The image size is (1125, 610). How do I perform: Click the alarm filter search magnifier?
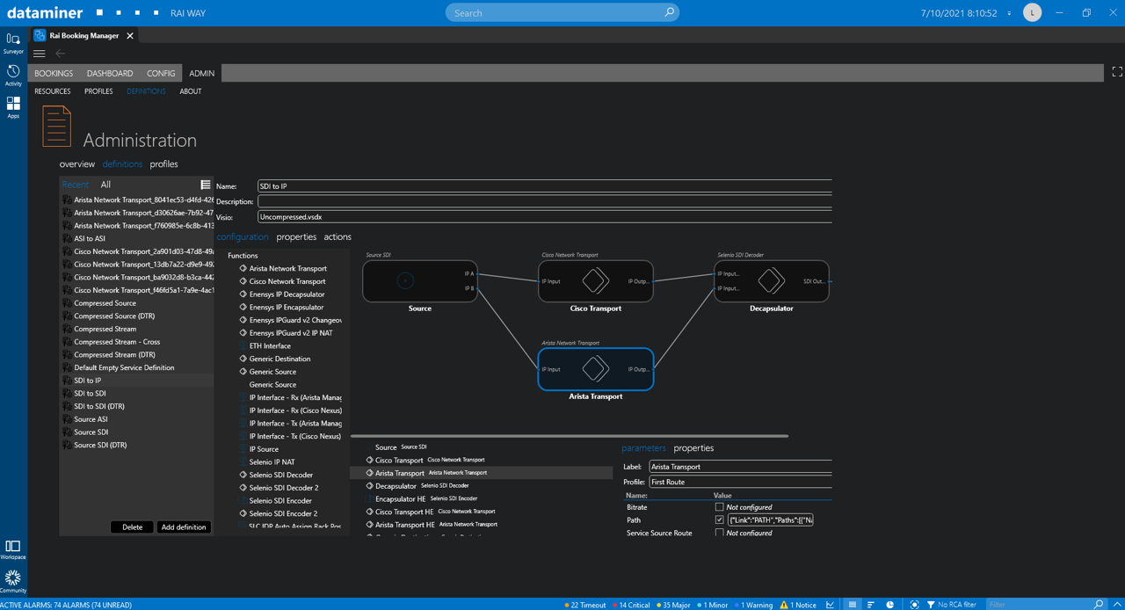[1099, 605]
